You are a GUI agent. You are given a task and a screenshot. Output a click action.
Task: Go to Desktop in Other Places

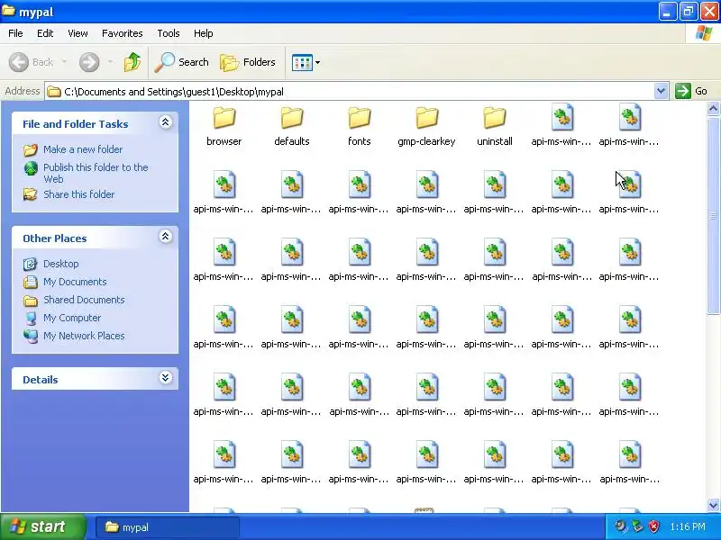[60, 264]
